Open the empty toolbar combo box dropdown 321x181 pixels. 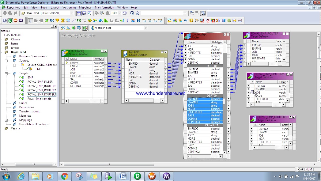click(x=185, y=13)
